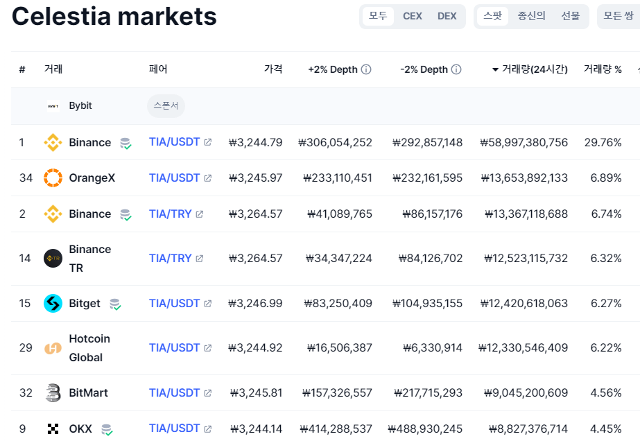Click the 29.76% volume share cell
Viewport: 640px width, 441px height.
pyautogui.click(x=603, y=143)
